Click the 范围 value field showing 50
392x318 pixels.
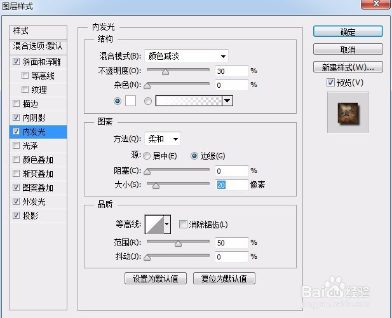[232, 243]
